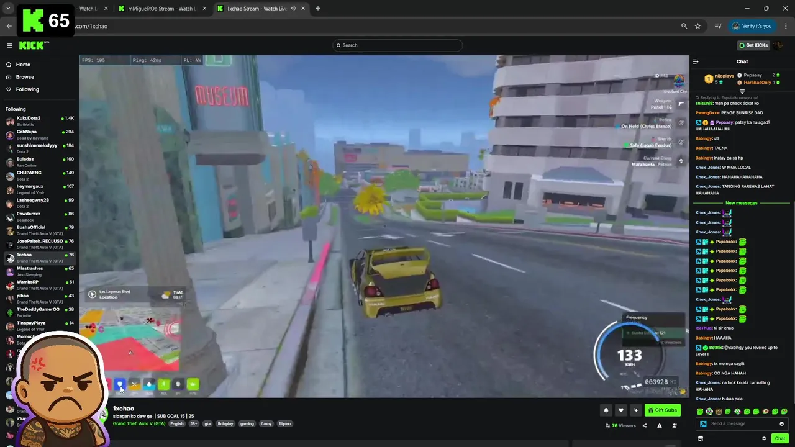The width and height of the screenshot is (795, 447).
Task: Open heymargaux channel in Following list
Action: coord(39,189)
